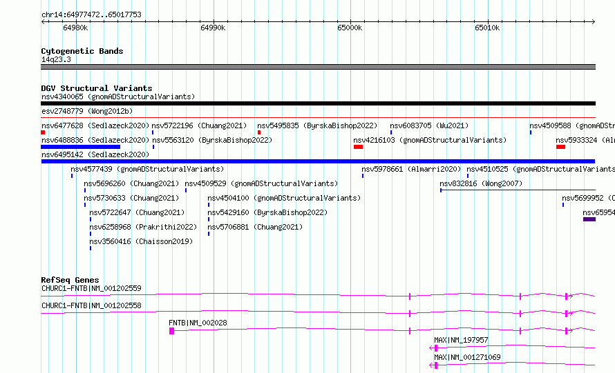Open variant nsv6495142 (Sedlazeck2020) label
The height and width of the screenshot is (373, 615).
95,154
